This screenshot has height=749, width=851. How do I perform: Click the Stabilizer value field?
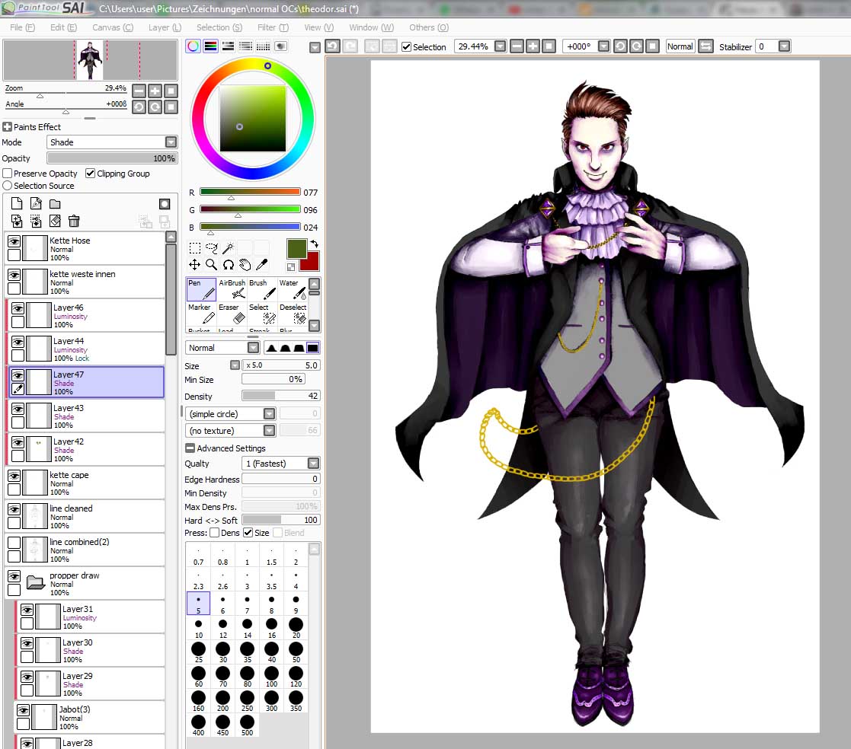[x=766, y=46]
